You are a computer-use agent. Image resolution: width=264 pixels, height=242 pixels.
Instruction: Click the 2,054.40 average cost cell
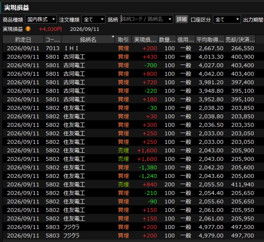(x=211, y=193)
